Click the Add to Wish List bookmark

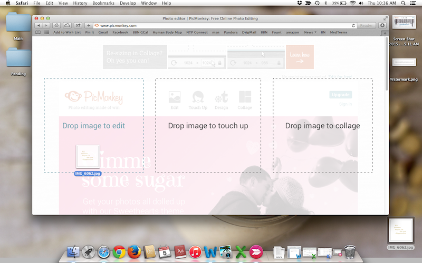point(67,32)
